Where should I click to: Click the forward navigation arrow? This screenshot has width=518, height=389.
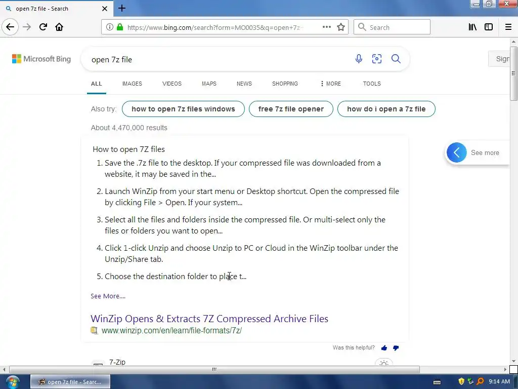(27, 27)
